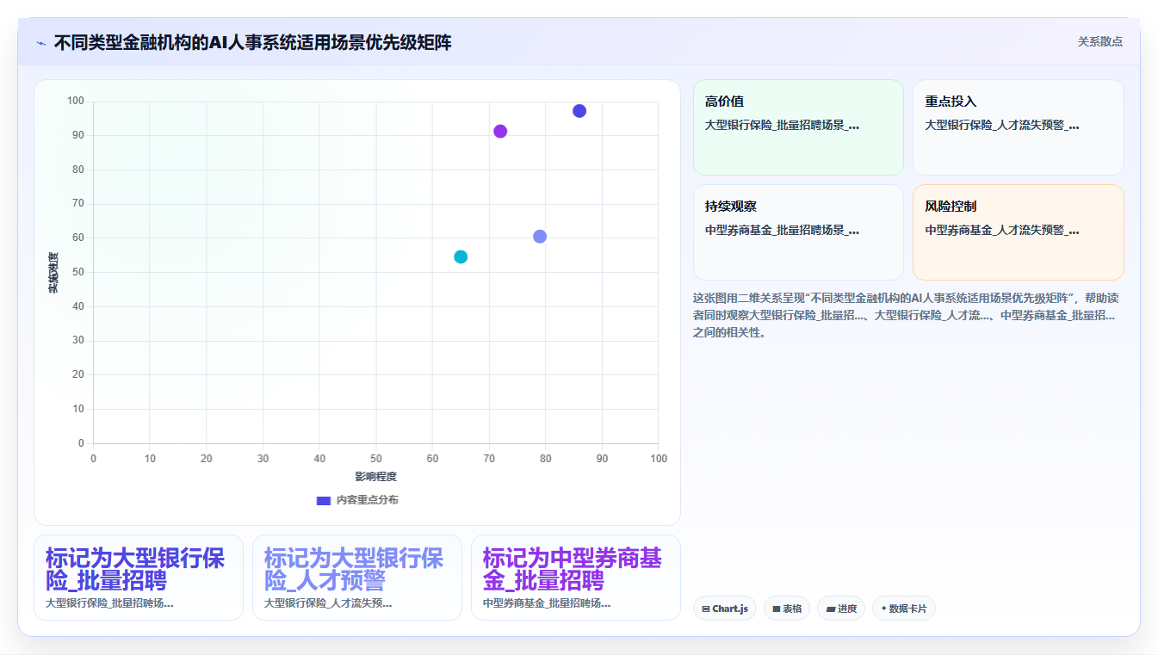Viewport: 1158px width, 655px height.
Task: Open the 高价值 quadrant card
Action: (x=798, y=127)
